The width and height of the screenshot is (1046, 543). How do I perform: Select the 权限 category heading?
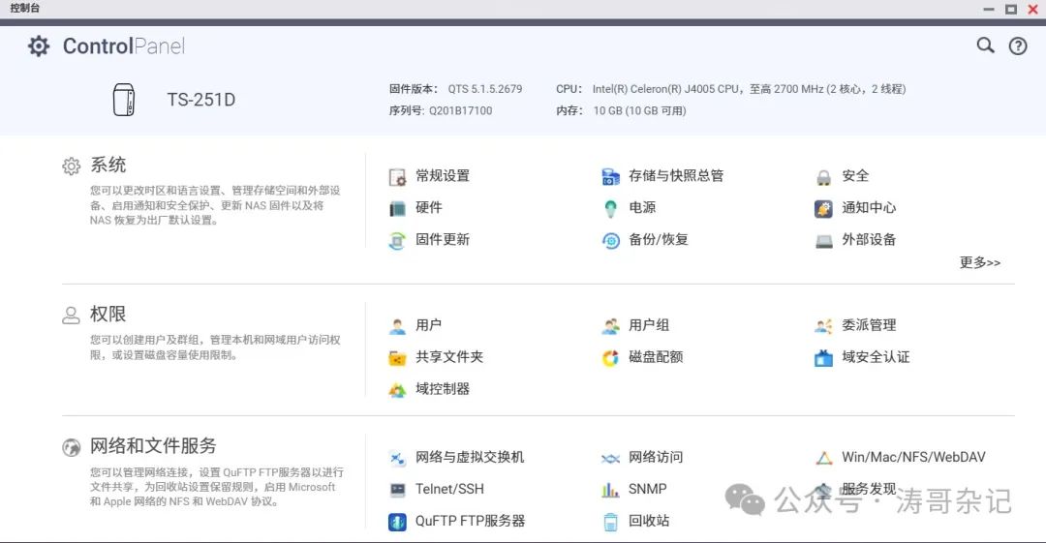108,315
